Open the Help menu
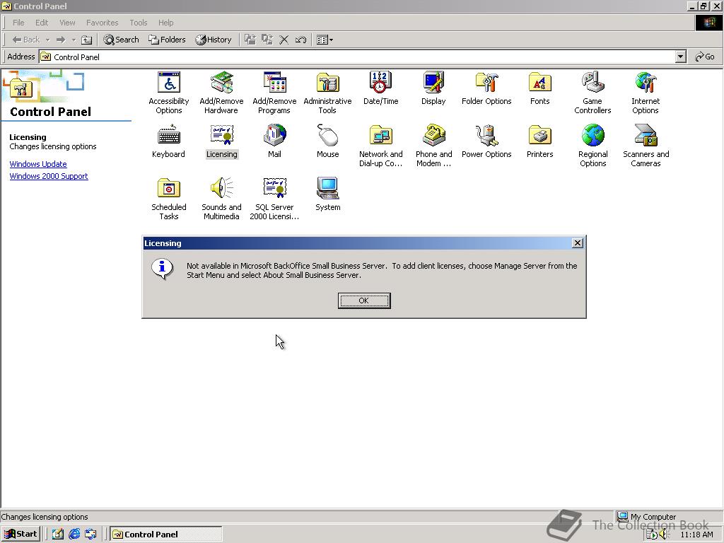Viewport: 724px width, 543px height. click(165, 23)
